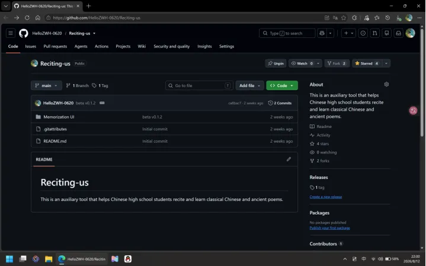Image resolution: width=426 pixels, height=266 pixels.
Task: Expand commit message ellipsis next to beta v0.1.2
Action: (102, 103)
